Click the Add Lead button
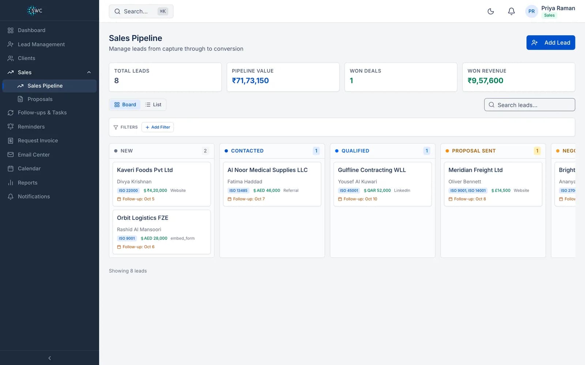 tap(551, 42)
